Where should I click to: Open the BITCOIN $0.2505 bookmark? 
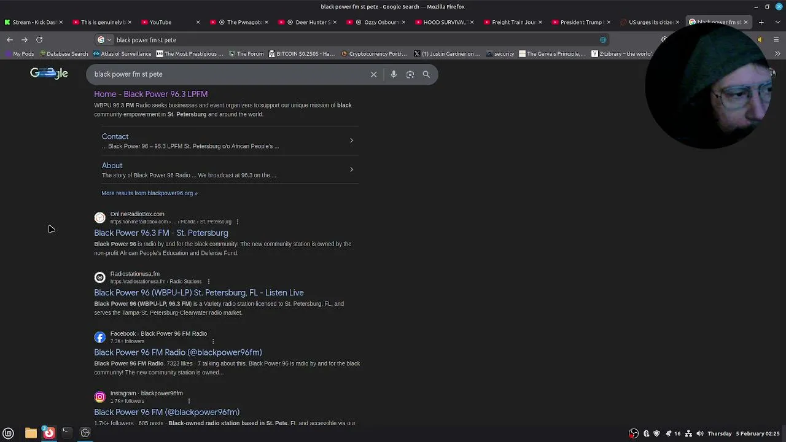click(302, 54)
